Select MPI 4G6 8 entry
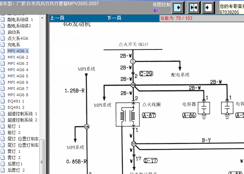The width and height of the screenshot is (244, 174). pos(18,95)
